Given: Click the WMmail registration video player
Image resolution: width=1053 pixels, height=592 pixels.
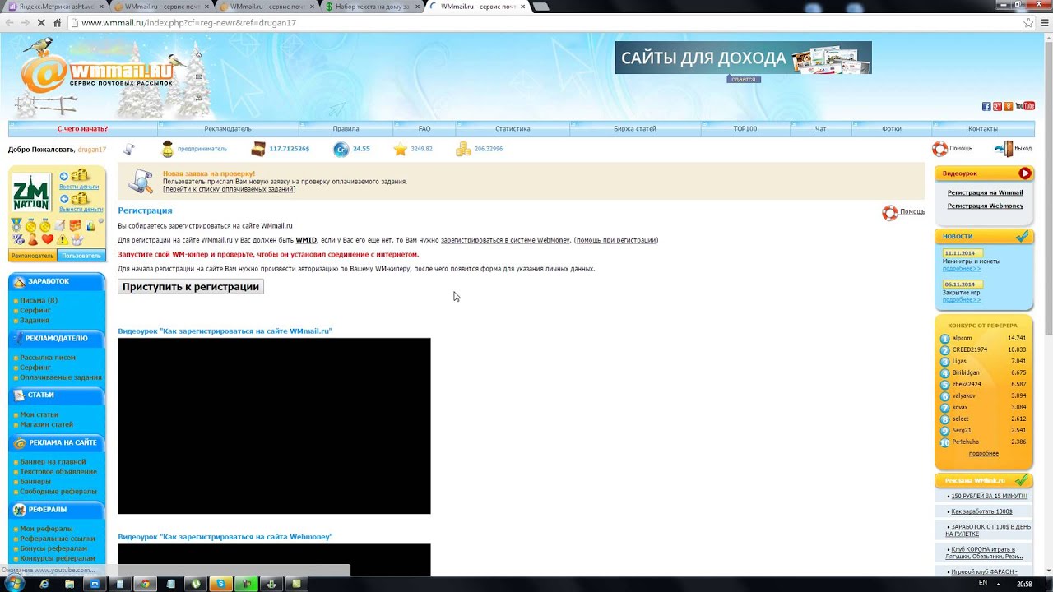Looking at the screenshot, I should point(274,426).
